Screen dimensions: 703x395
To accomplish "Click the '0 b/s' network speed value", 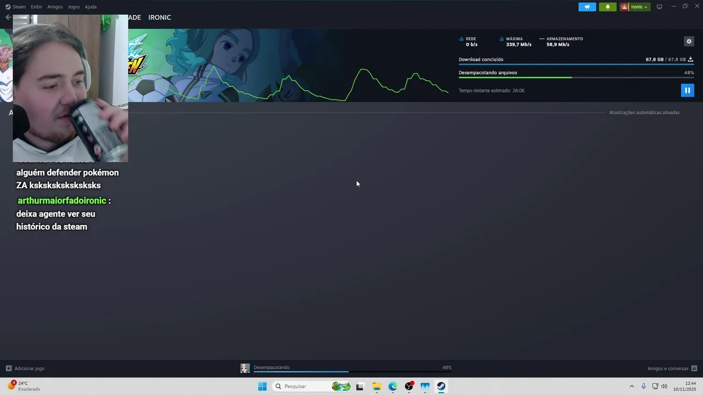I will point(471,44).
